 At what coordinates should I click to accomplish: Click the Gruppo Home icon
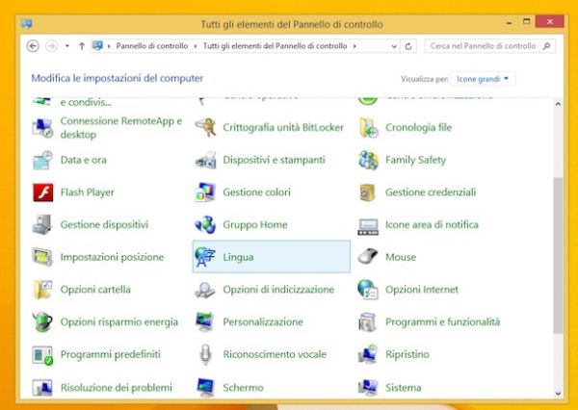(x=205, y=224)
